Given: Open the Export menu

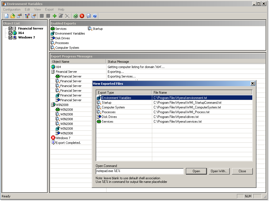Looking at the screenshot, I should coord(49,9).
